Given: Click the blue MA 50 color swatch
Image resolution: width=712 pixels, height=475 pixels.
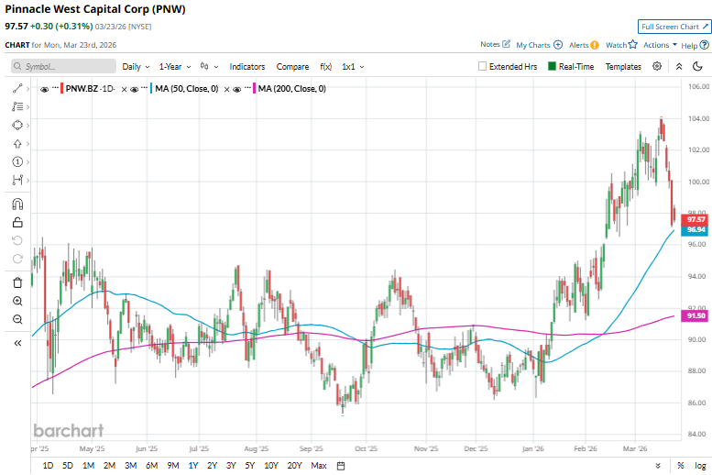Looking at the screenshot, I should pyautogui.click(x=152, y=88).
